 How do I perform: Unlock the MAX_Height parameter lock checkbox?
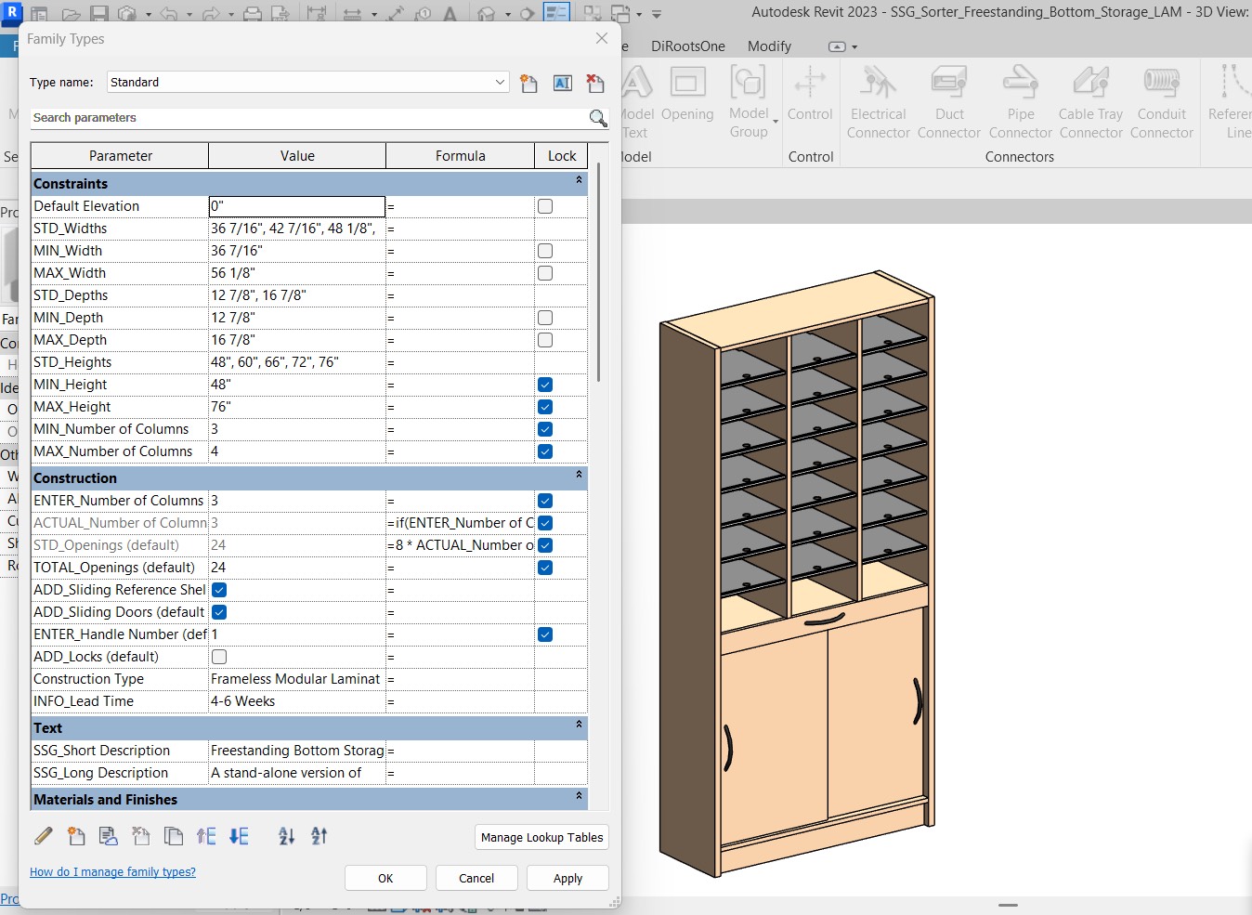[x=545, y=407]
